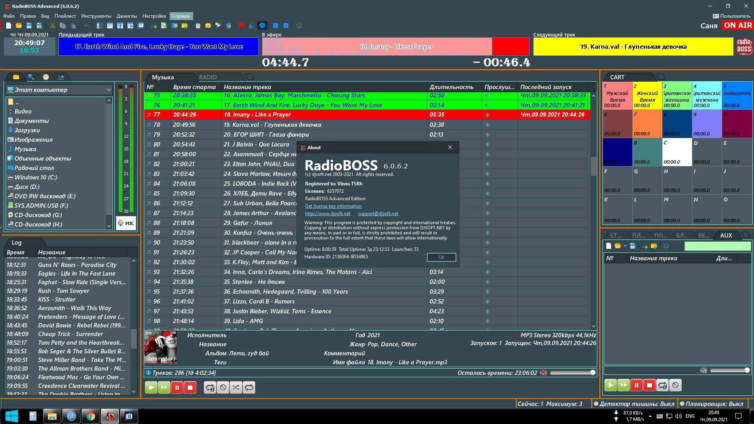
Task: Toggle repeat-one mode in main player
Action: coord(210,387)
